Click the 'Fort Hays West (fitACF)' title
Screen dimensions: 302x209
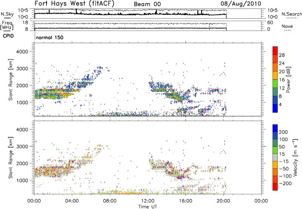click(74, 3)
